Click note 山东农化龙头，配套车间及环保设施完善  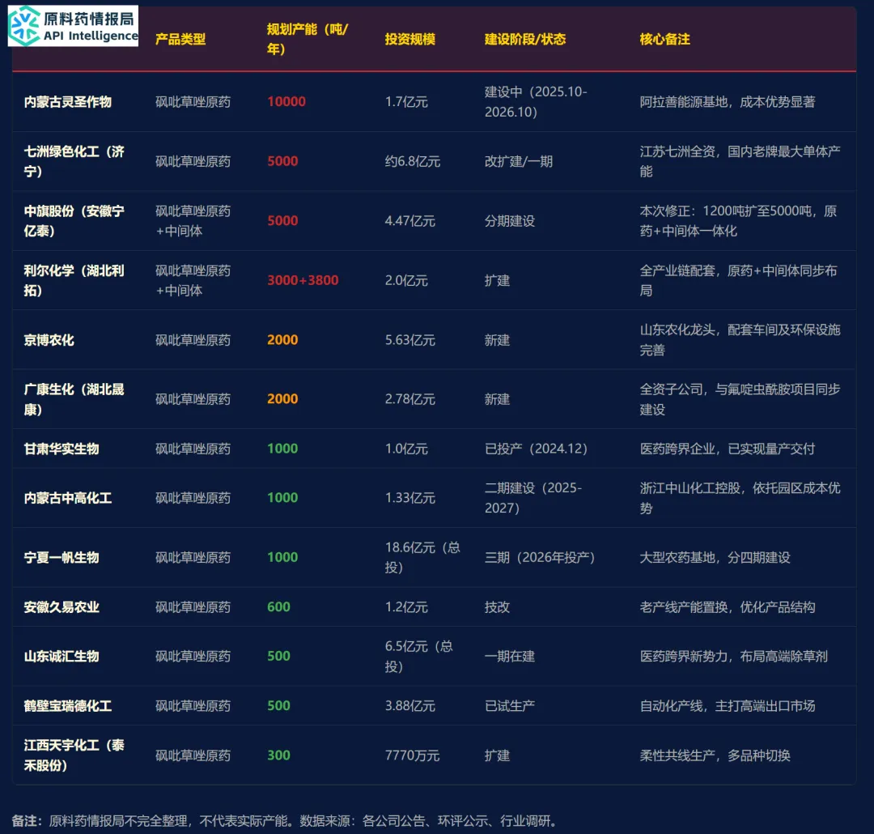[x=740, y=340]
